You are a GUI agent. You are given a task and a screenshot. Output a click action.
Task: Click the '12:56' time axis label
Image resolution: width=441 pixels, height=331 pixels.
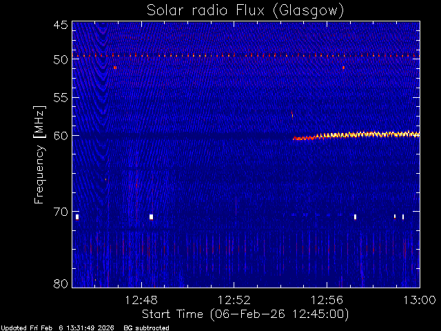pyautogui.click(x=327, y=300)
